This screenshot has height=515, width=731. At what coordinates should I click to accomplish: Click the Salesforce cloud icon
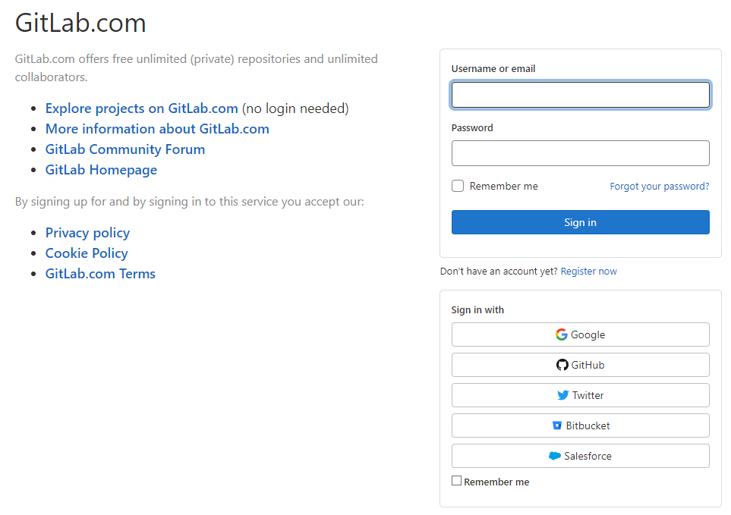(x=555, y=456)
